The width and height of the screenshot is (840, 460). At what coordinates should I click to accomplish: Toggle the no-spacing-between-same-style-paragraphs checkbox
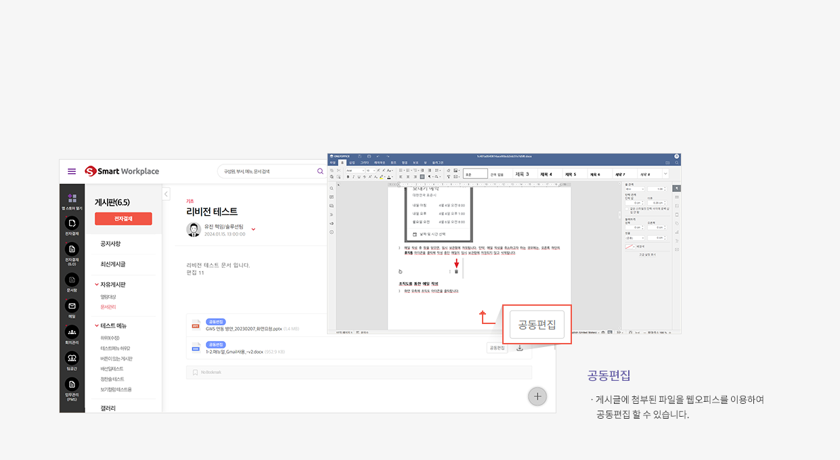(627, 209)
